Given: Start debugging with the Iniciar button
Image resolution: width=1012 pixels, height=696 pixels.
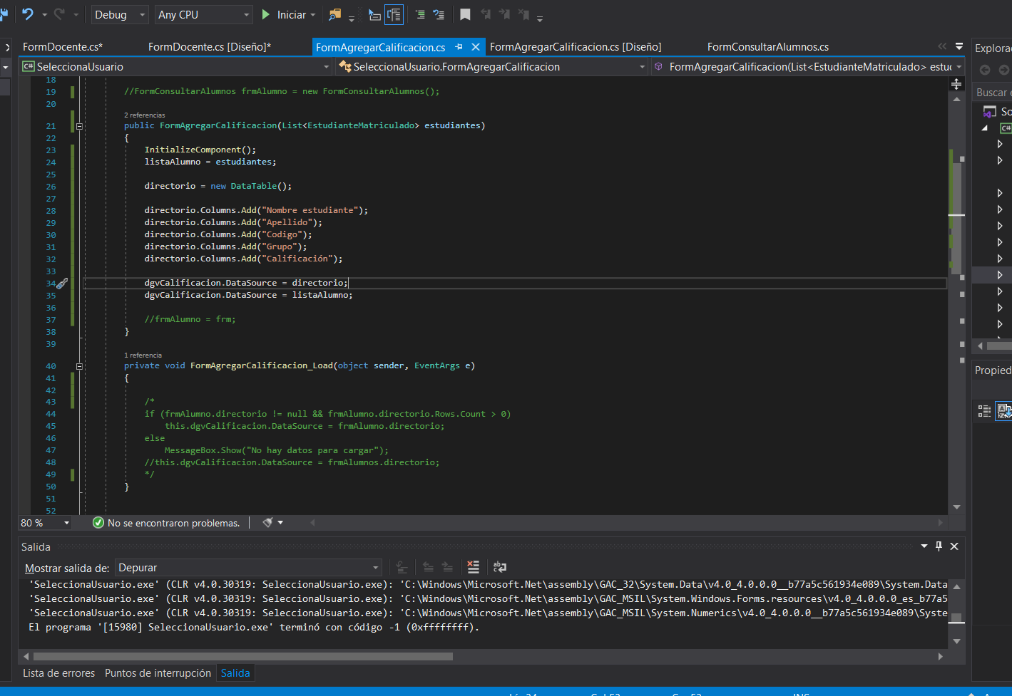Looking at the screenshot, I should pyautogui.click(x=283, y=15).
